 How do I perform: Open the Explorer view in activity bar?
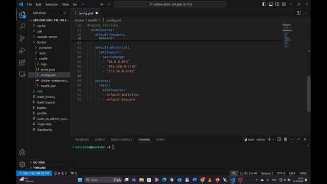pyautogui.click(x=22, y=15)
